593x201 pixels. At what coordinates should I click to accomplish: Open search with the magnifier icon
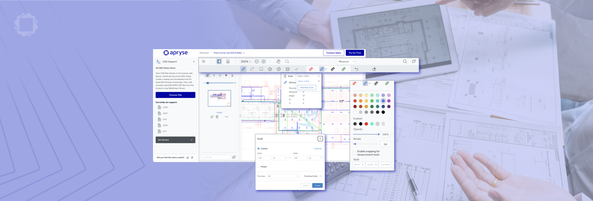[405, 61]
